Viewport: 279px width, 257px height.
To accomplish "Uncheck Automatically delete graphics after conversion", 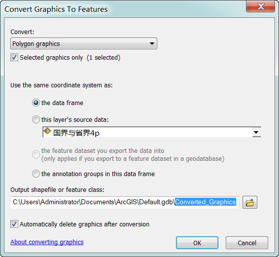I will point(14,224).
